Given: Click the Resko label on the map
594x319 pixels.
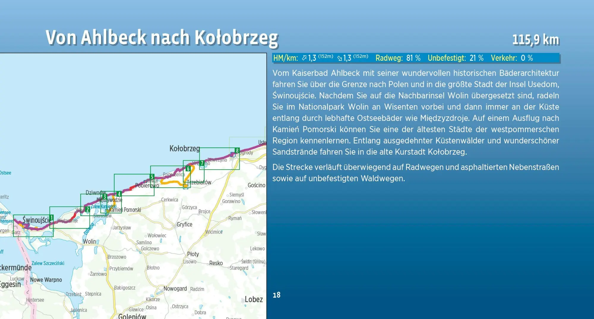Looking at the screenshot, I should click(216, 263).
